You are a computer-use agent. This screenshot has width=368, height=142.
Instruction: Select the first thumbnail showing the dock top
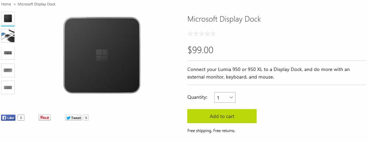coord(8,19)
